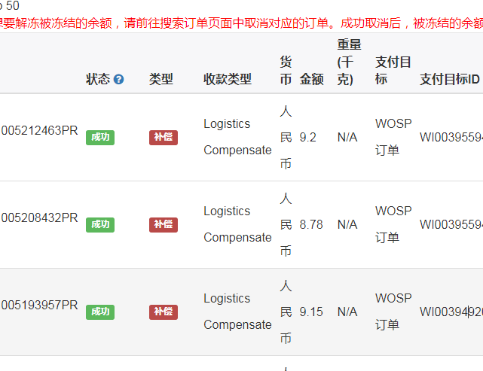483x371 pixels.
Task: Click 人民币 currency in row 005193957PR
Action: click(286, 312)
